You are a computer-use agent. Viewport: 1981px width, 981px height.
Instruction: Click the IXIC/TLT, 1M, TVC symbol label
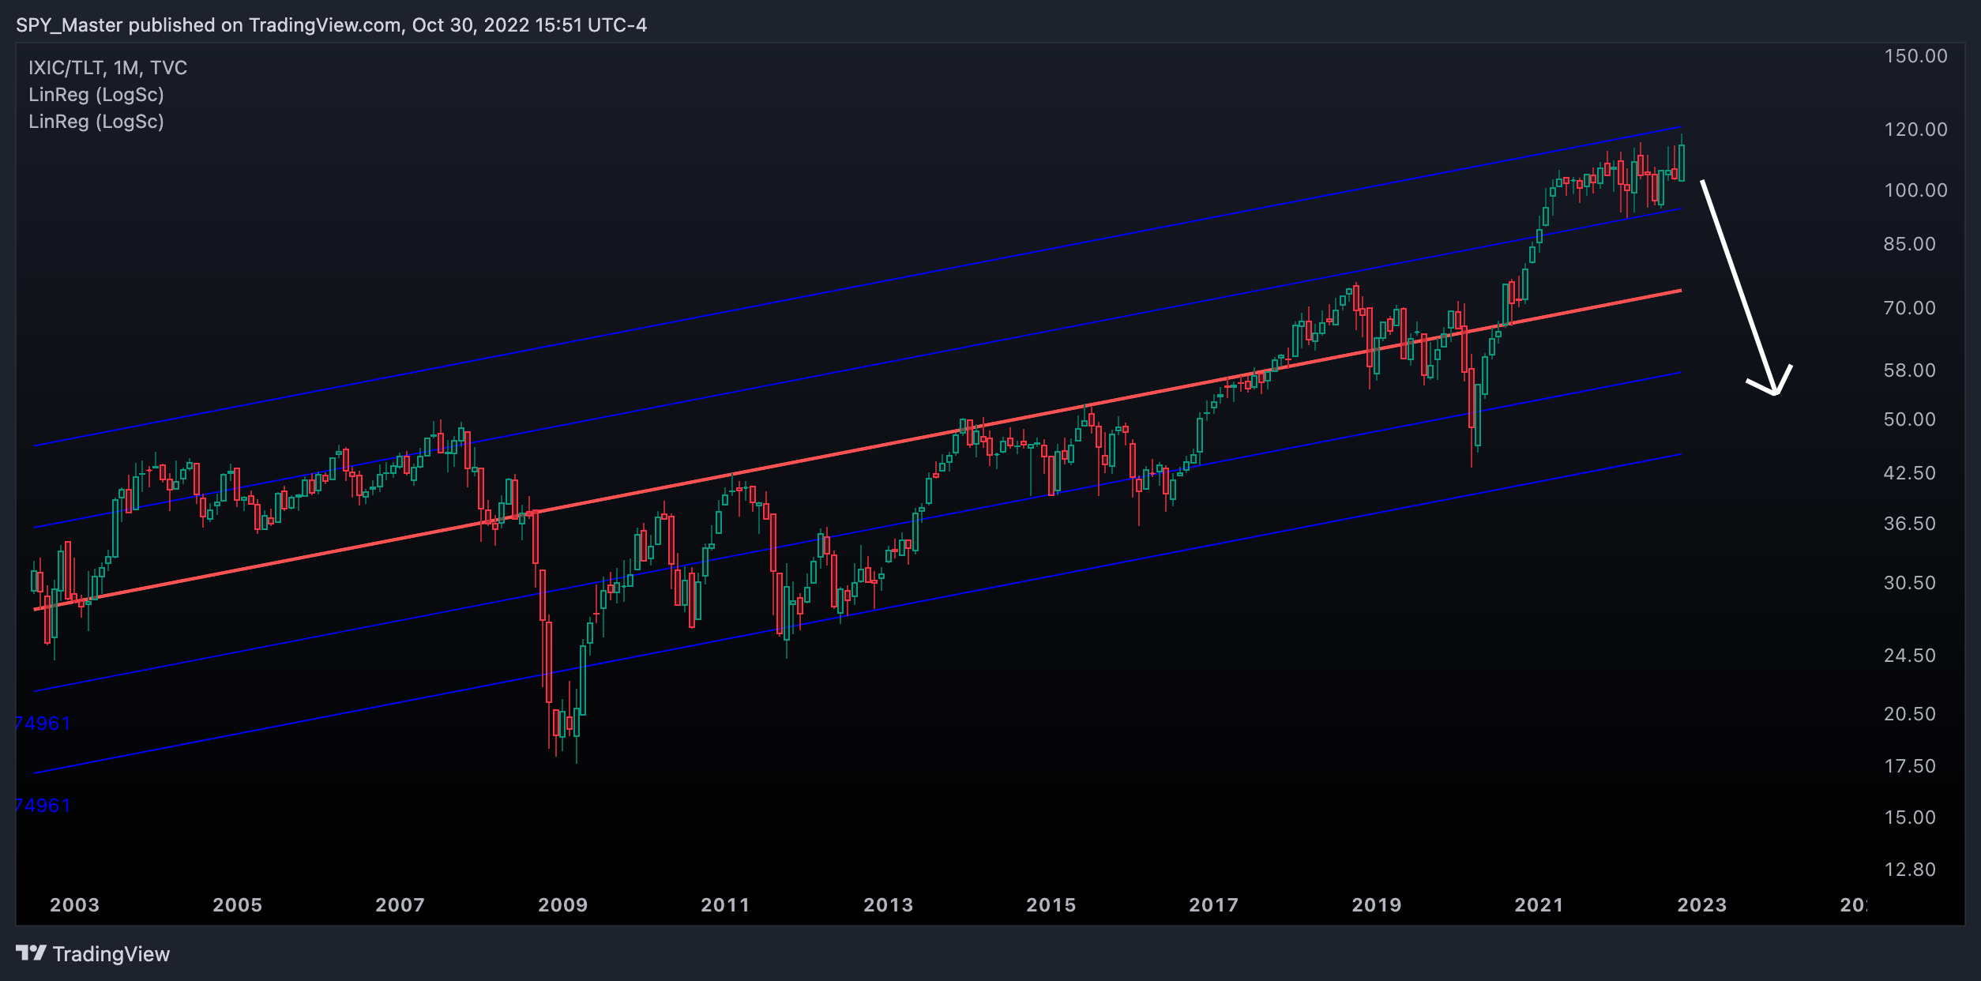[108, 68]
